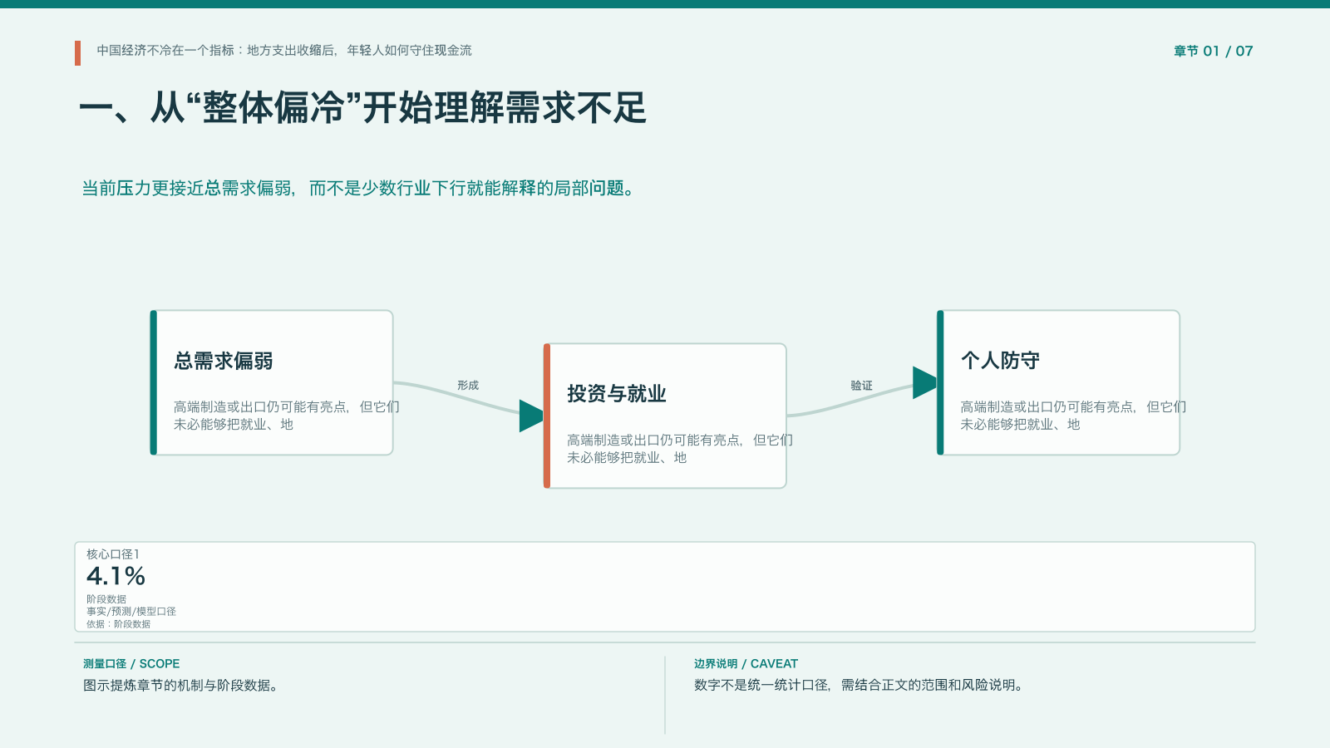Select the 边界说明 / CAVEAT heading
This screenshot has height=748, width=1330.
click(x=746, y=664)
